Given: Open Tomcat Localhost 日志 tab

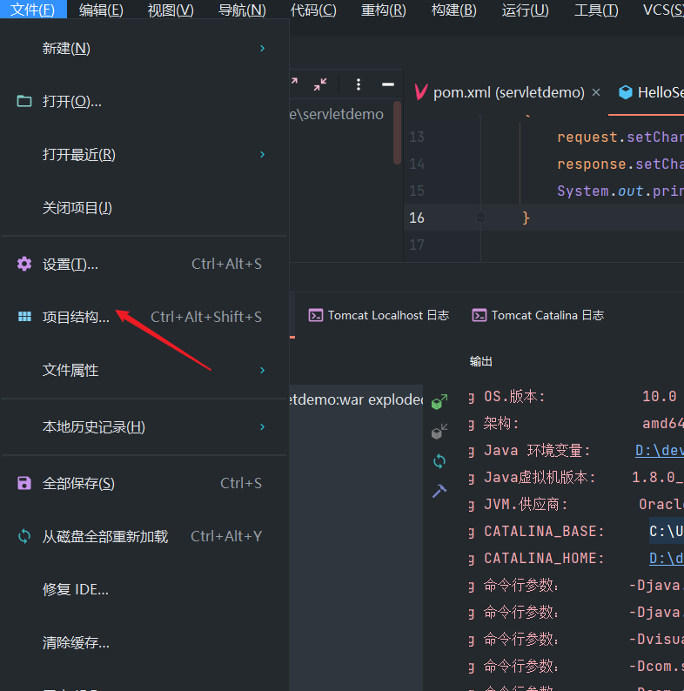Looking at the screenshot, I should click(379, 316).
